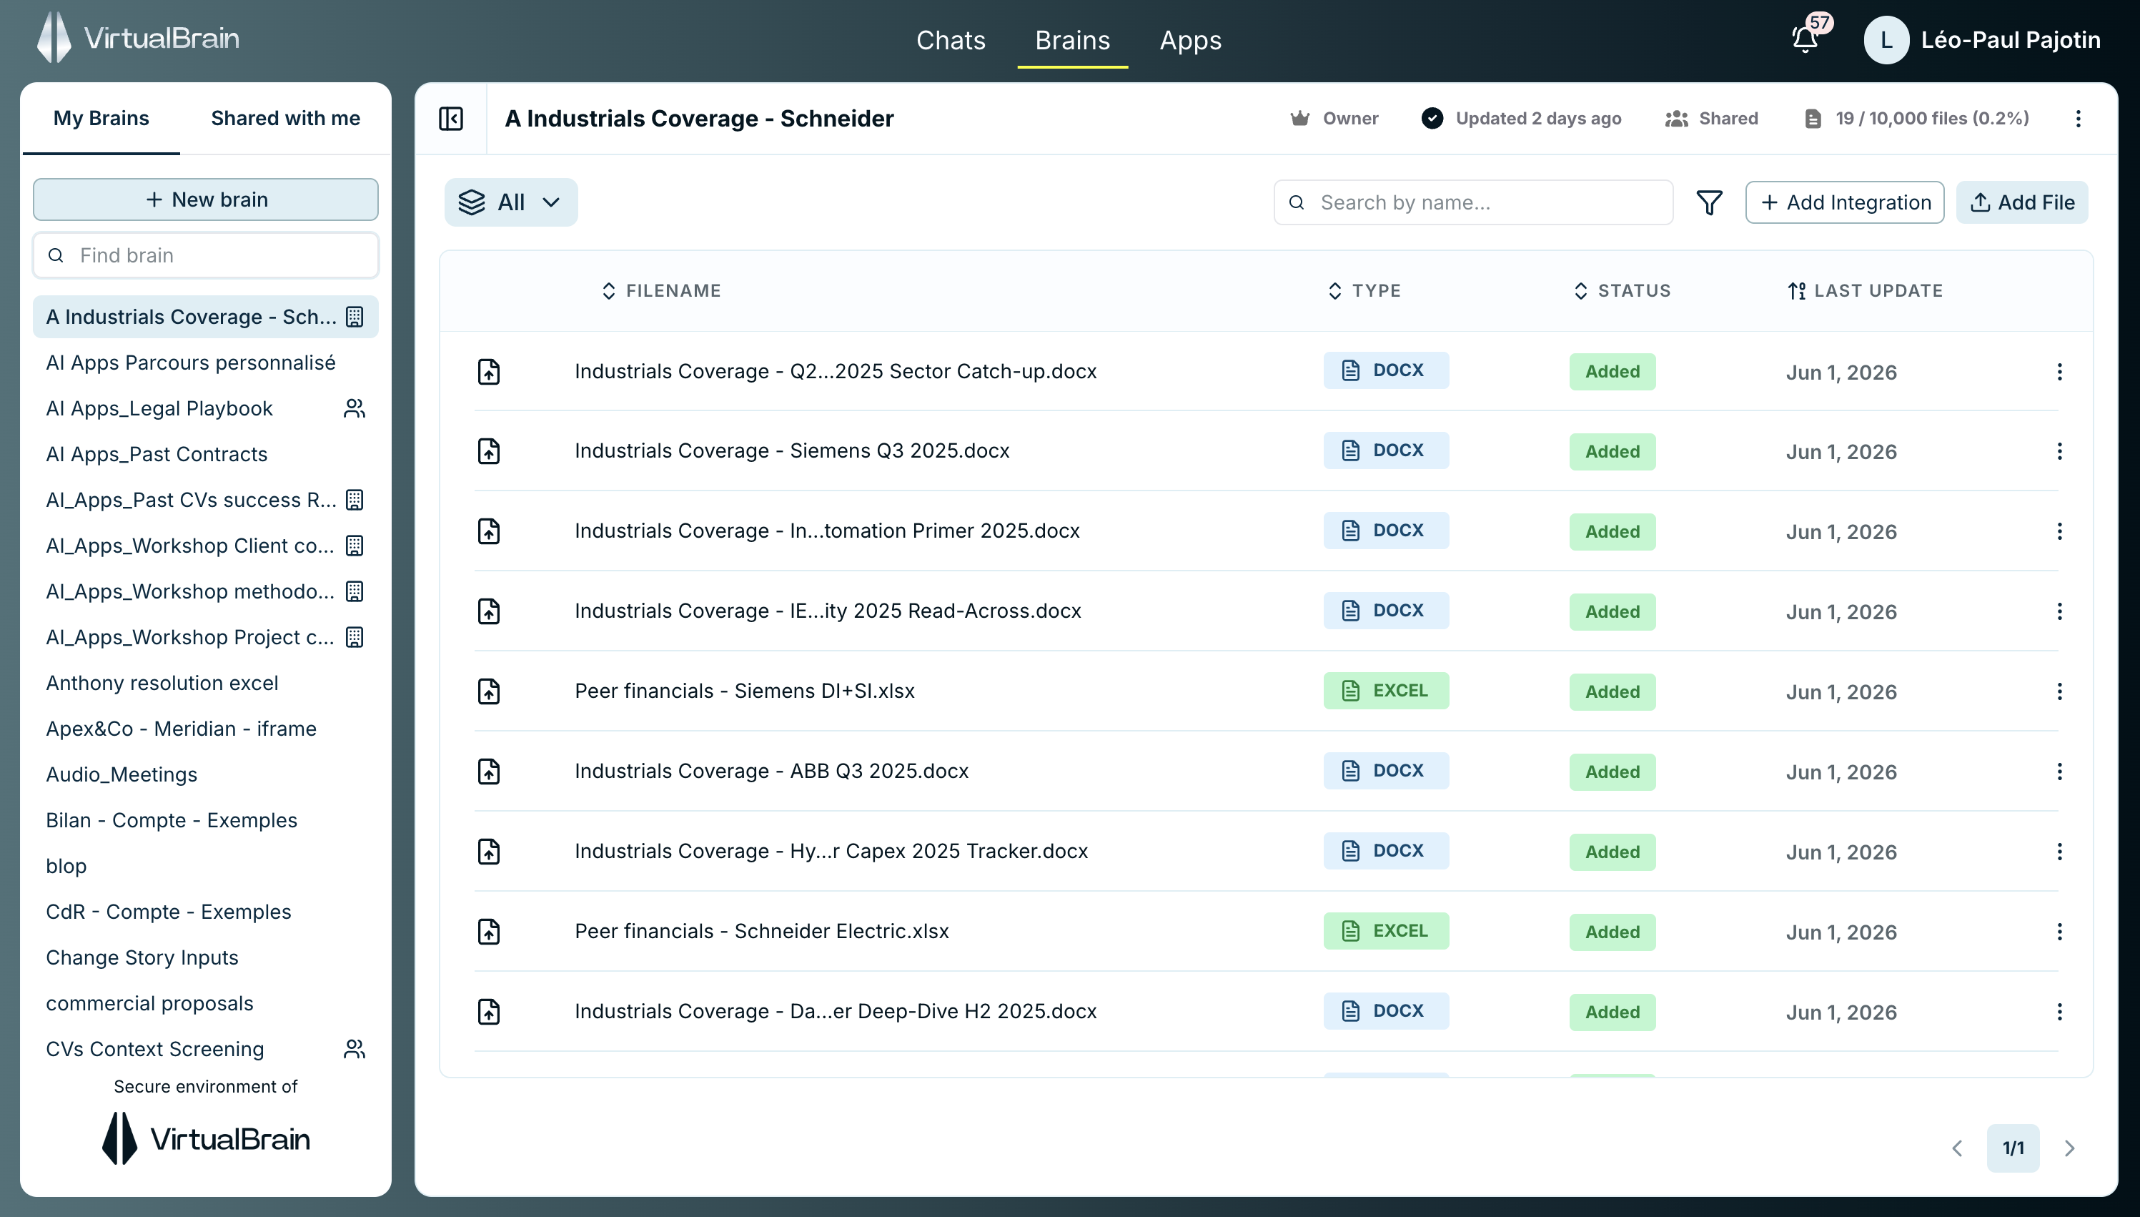Select A Industrials Coverage - Sch... brain

pyautogui.click(x=205, y=317)
